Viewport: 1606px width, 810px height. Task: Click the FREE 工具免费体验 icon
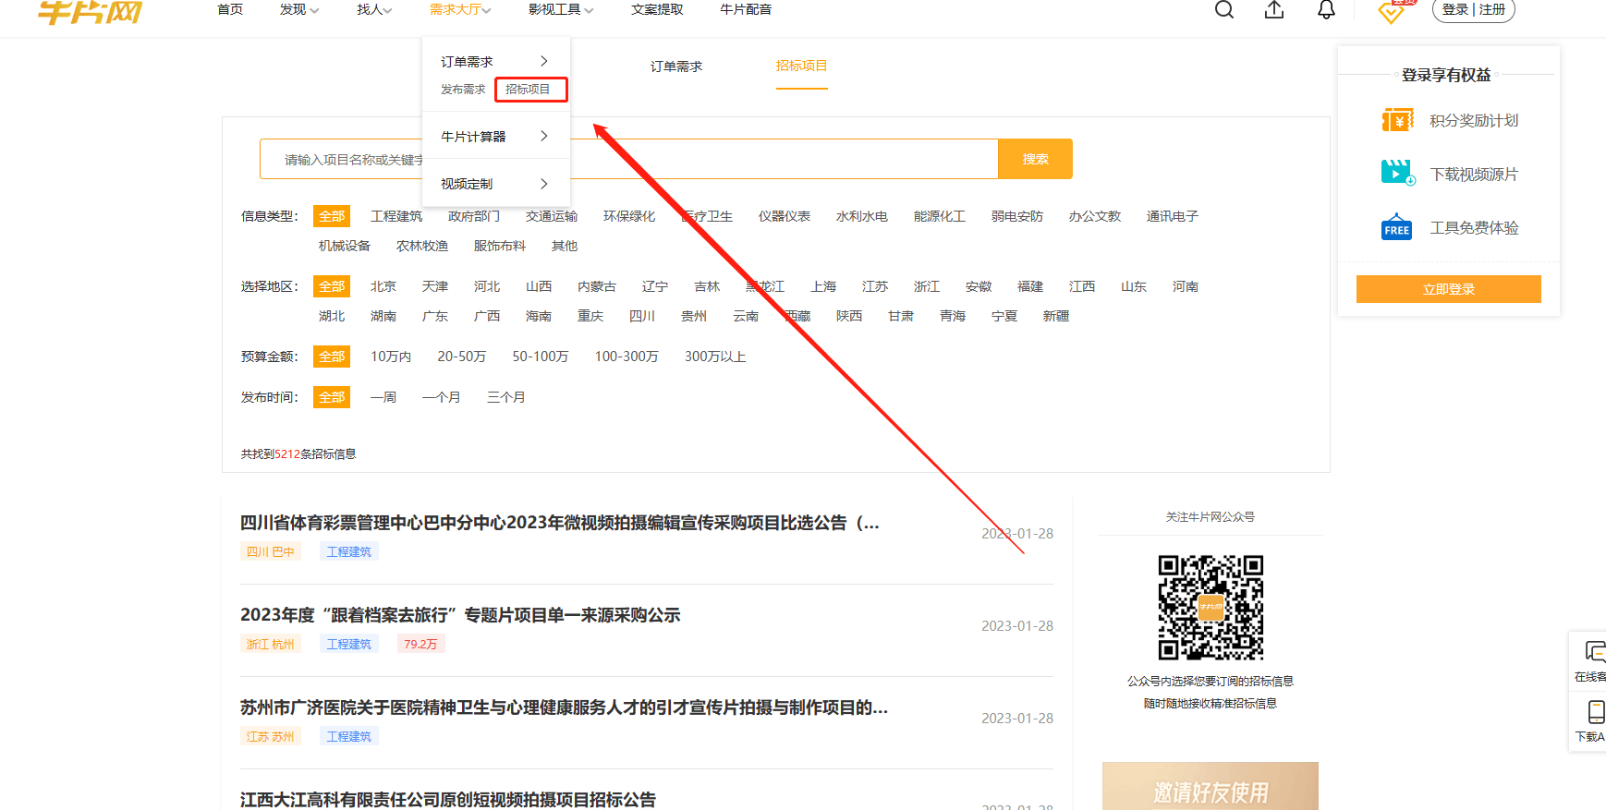tap(1397, 226)
